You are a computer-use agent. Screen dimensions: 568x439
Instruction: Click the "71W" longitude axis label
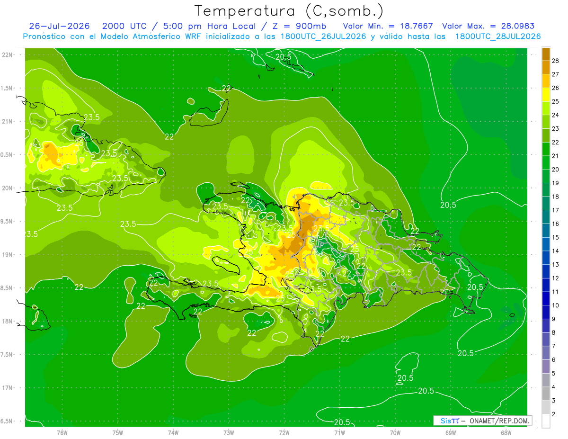point(339,432)
